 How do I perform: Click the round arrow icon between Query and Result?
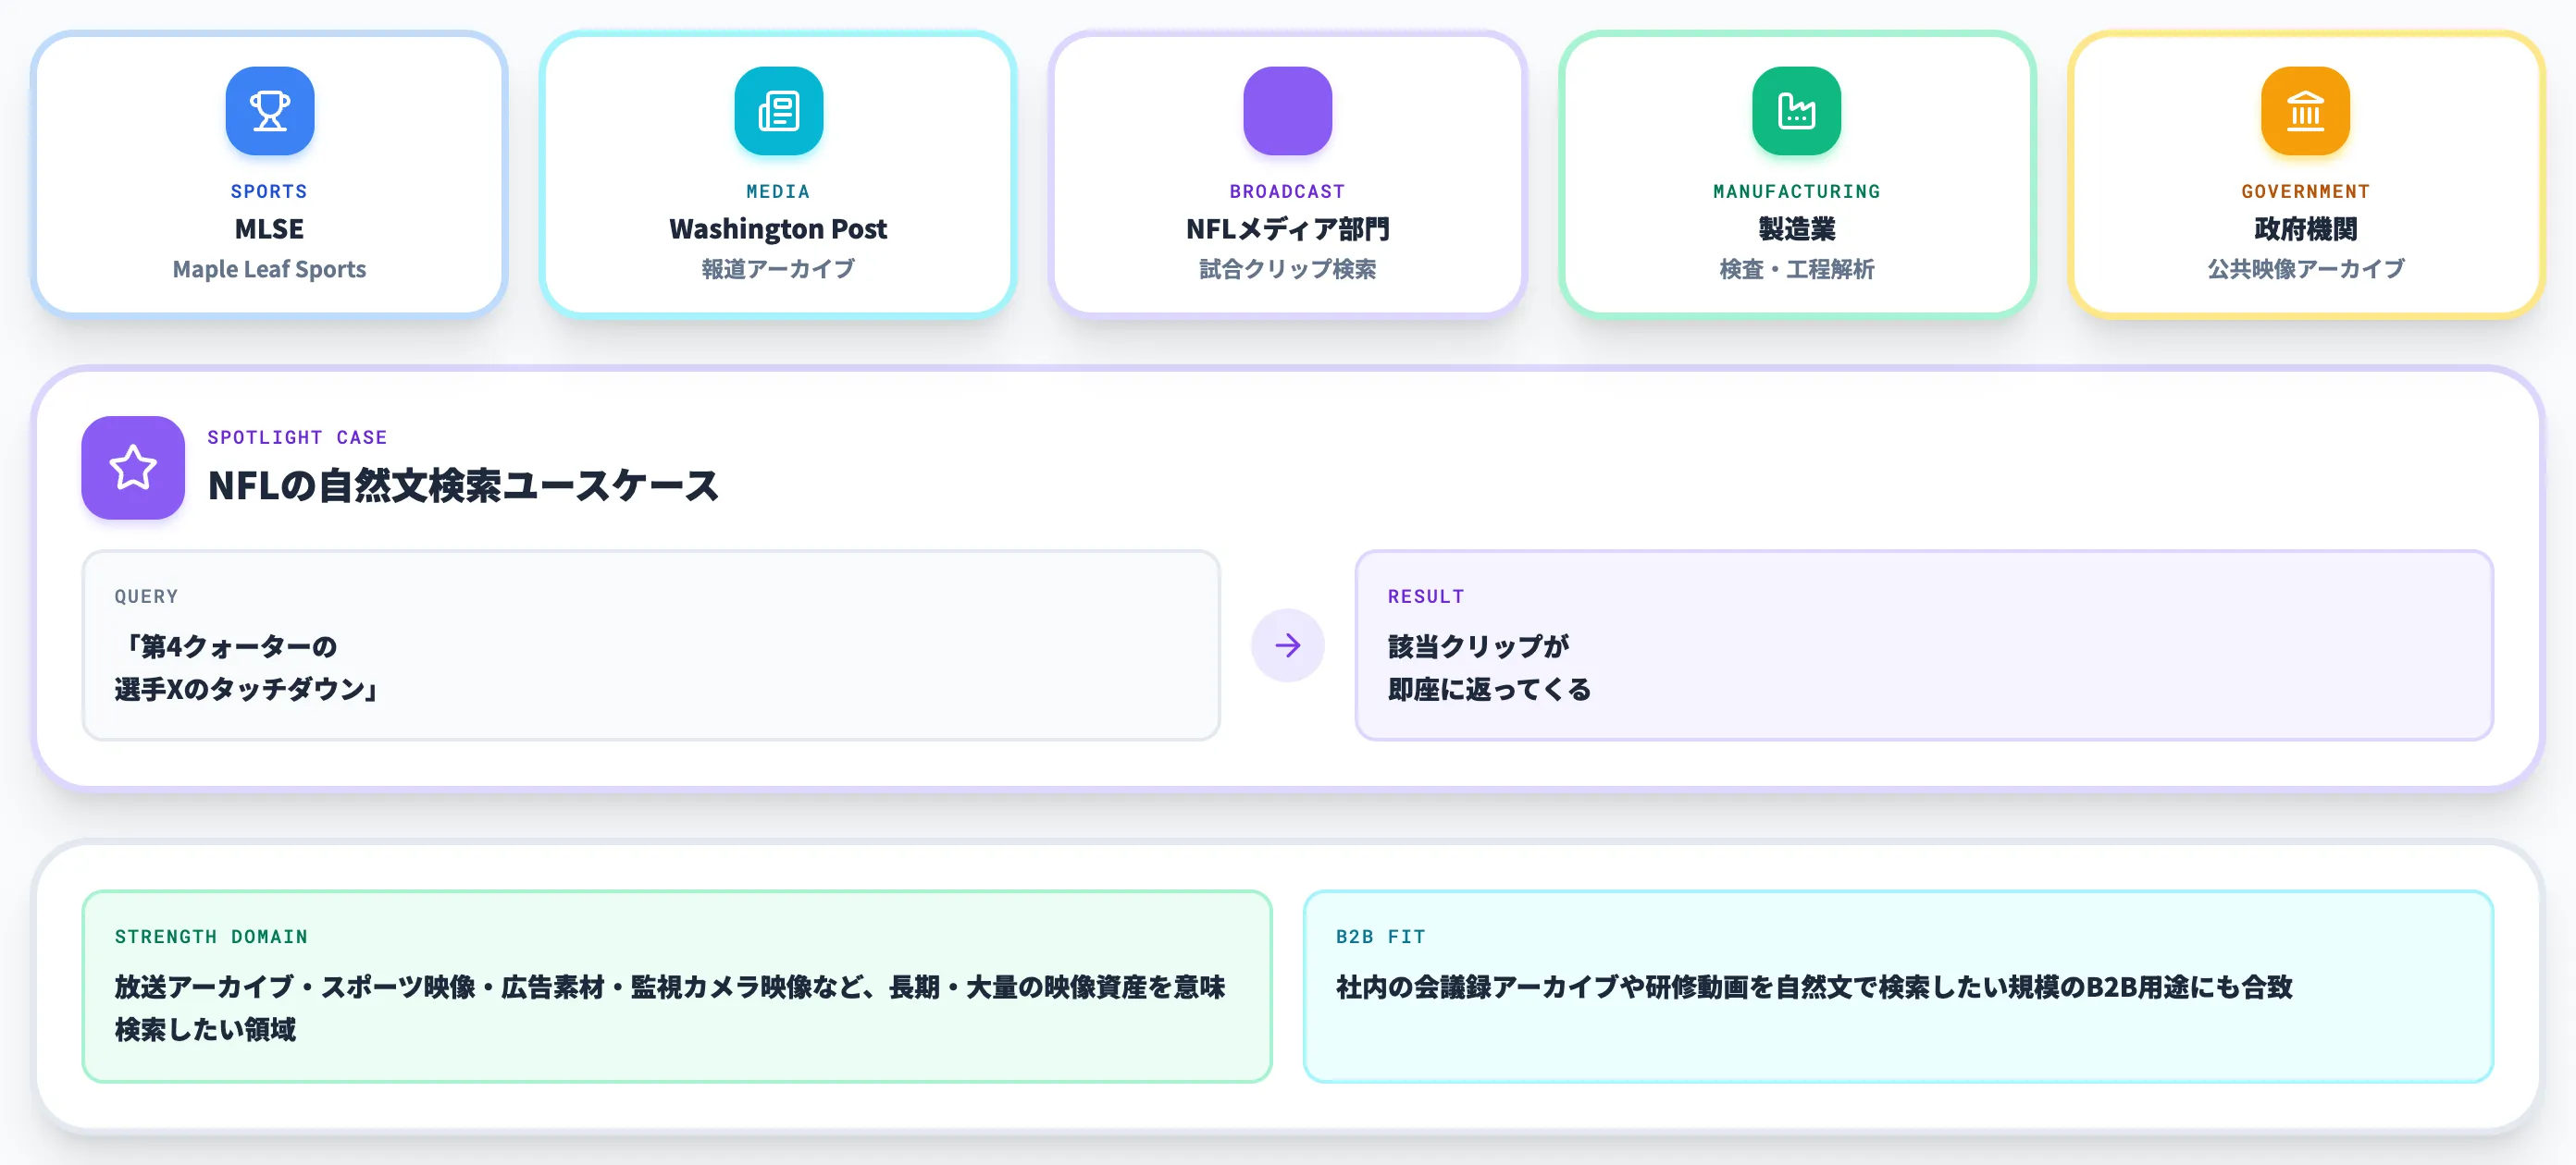(1287, 645)
